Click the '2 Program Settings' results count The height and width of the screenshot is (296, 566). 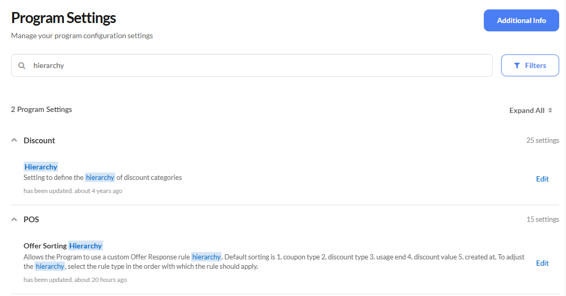click(x=41, y=109)
